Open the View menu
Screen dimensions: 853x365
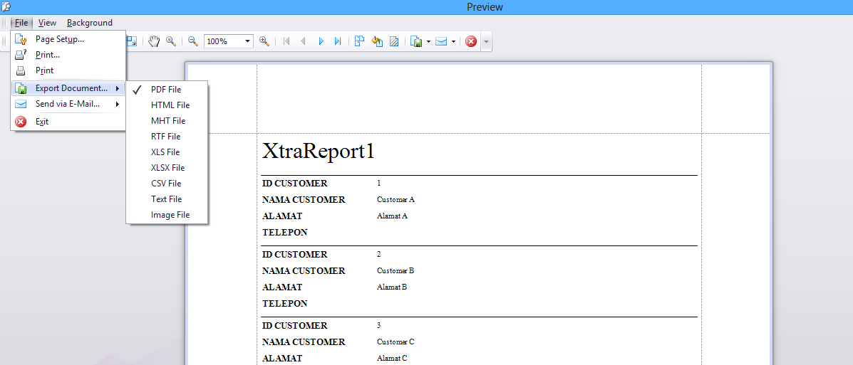click(47, 23)
